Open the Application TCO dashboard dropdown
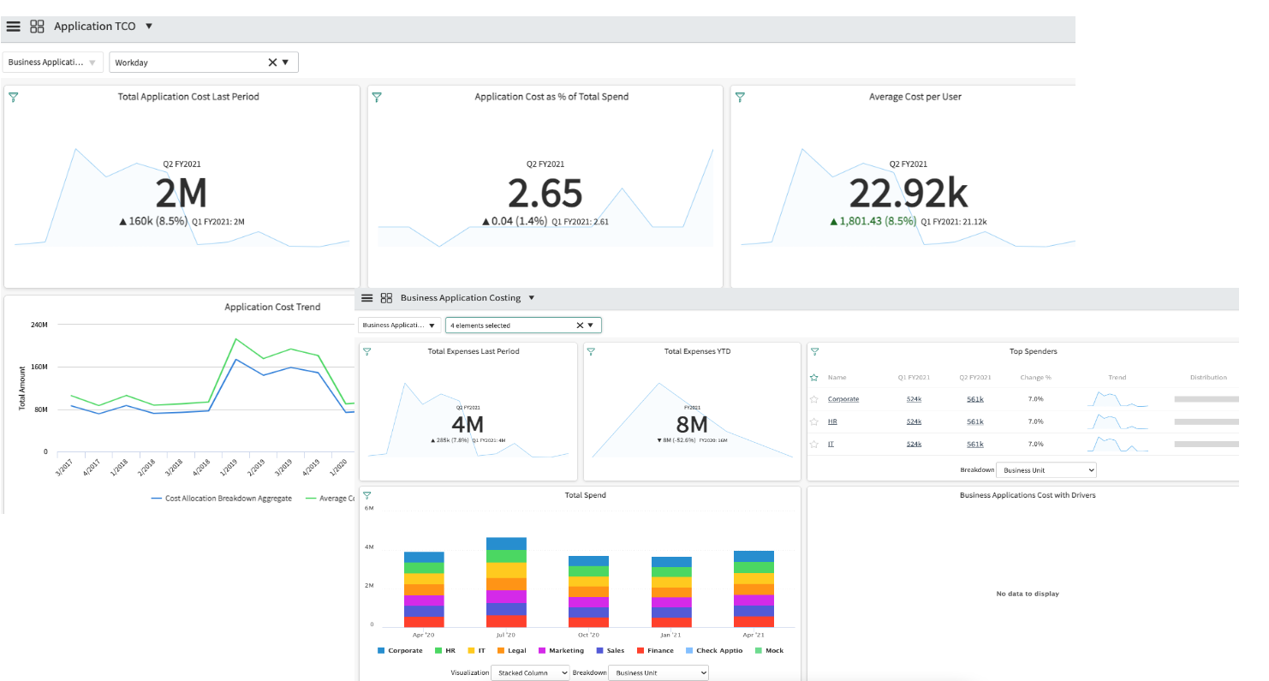1269x681 pixels. coord(149,26)
